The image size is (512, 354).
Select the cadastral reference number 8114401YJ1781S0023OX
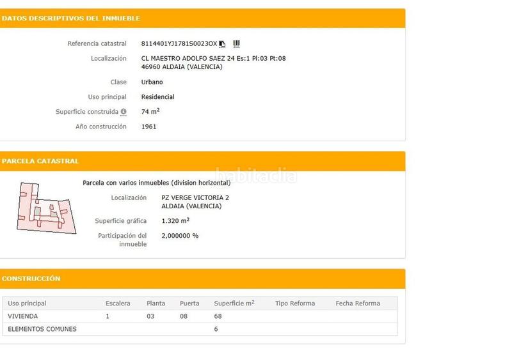(x=179, y=44)
